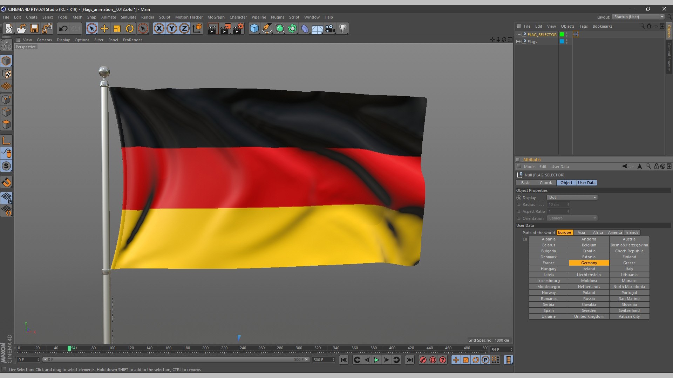Screen dimensions: 673x378
Task: Open Object Manager Tags menu
Action: point(583,26)
